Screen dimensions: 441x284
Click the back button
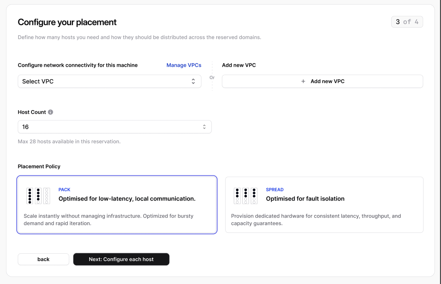click(43, 259)
